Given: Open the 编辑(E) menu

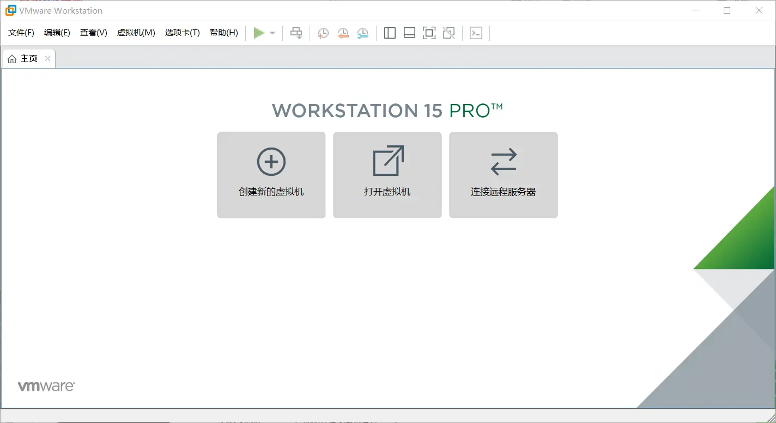Looking at the screenshot, I should click(57, 33).
